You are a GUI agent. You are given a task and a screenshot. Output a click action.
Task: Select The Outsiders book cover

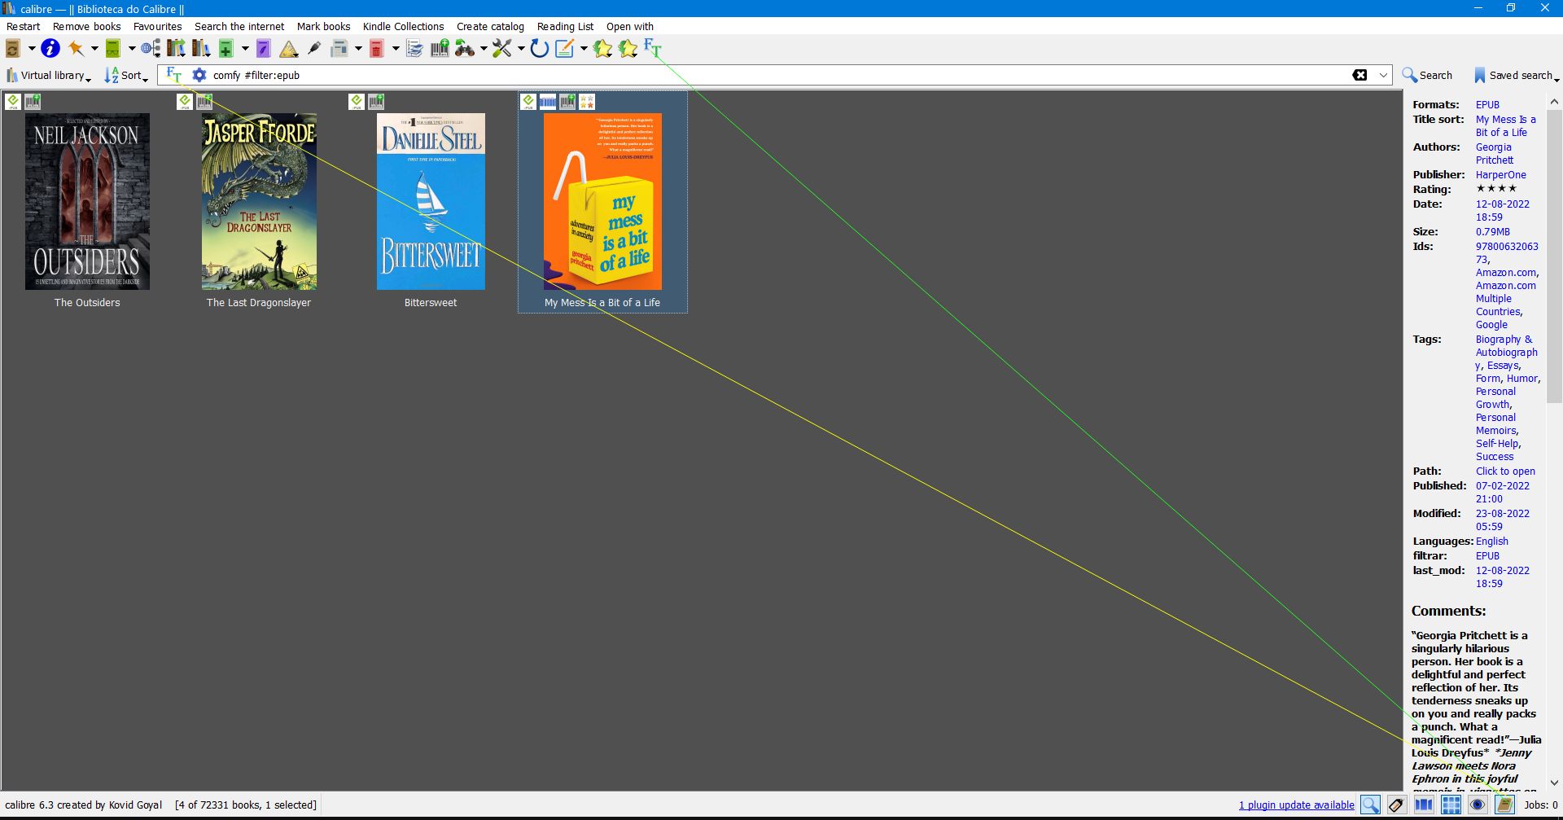coord(87,201)
